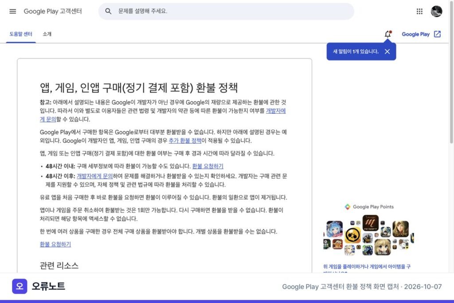
Task: Switch to the 소개 tab
Action: click(47, 34)
